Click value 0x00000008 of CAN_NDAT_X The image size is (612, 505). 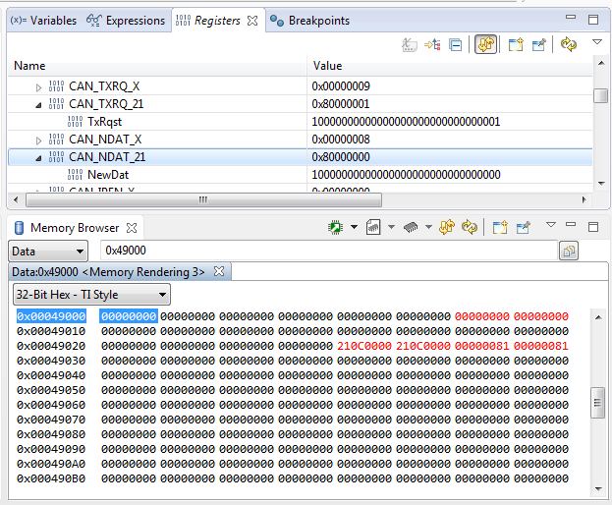(x=341, y=140)
